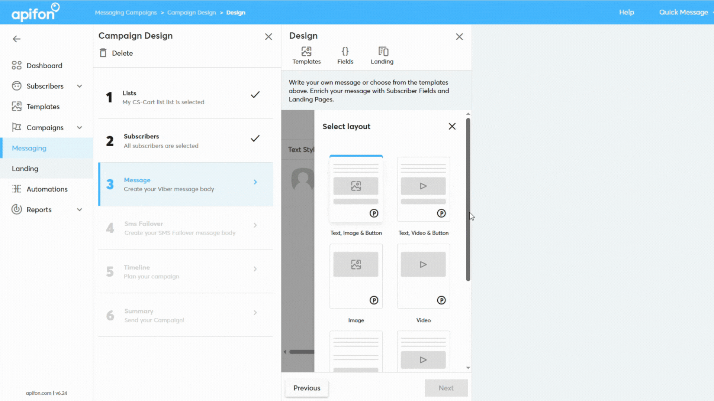Select the Automations icon in sidebar
714x401 pixels.
point(16,189)
